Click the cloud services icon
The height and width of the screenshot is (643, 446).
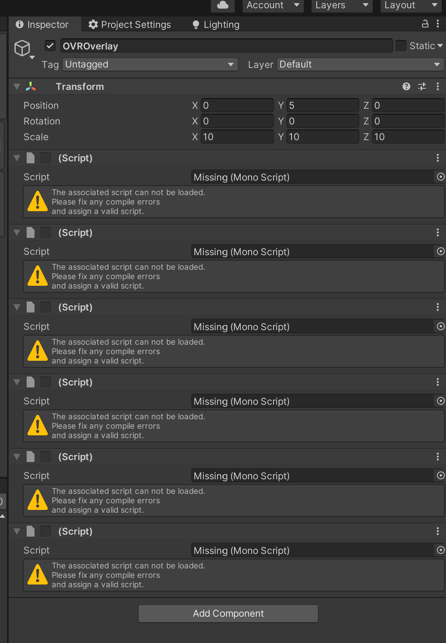(223, 5)
